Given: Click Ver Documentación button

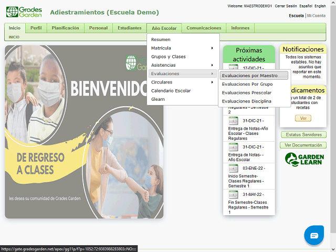Looking at the screenshot, I should (303, 145).
